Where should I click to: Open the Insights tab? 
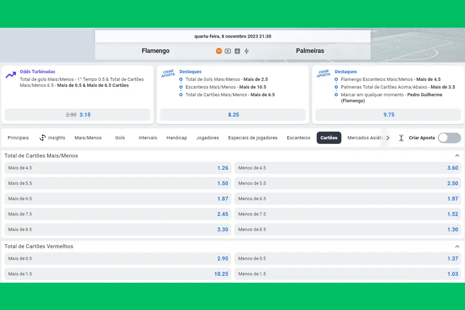click(52, 138)
